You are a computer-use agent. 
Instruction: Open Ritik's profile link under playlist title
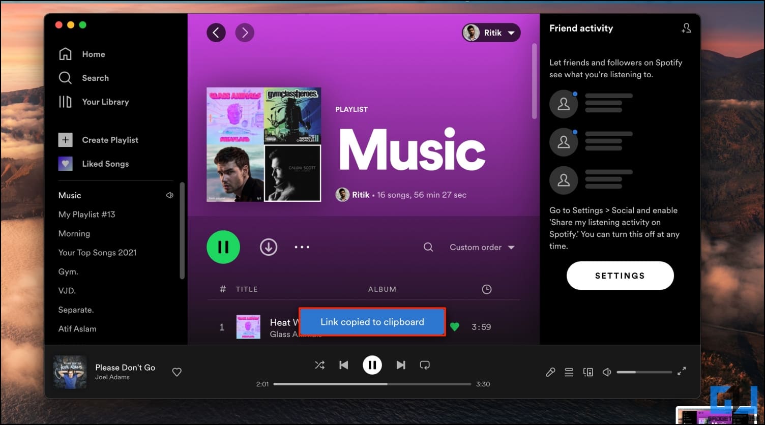361,195
